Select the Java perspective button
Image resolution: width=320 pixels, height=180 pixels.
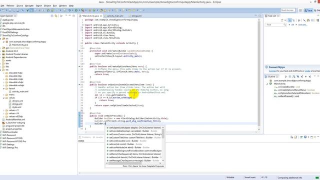pos(308,10)
